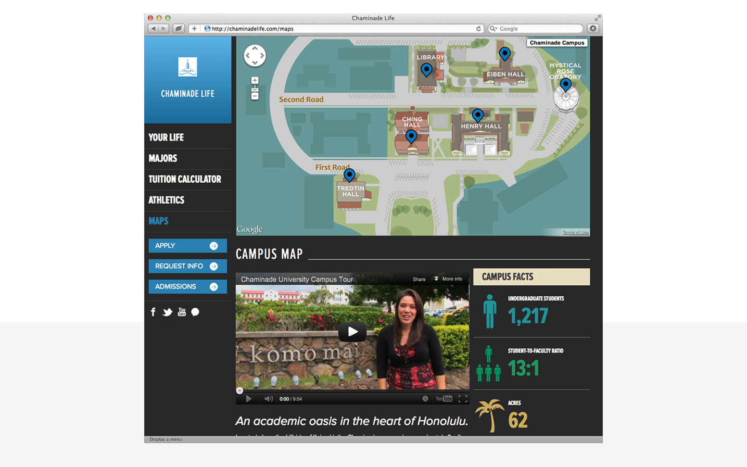Select the Henry Hall map pin
Image resolution: width=747 pixels, height=467 pixels.
(x=477, y=116)
